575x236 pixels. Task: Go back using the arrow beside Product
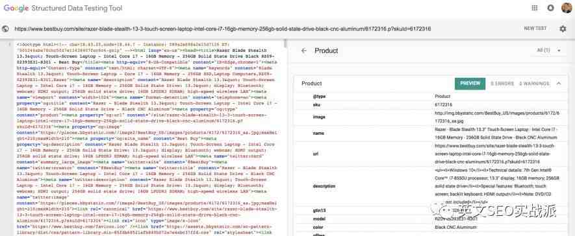click(303, 51)
